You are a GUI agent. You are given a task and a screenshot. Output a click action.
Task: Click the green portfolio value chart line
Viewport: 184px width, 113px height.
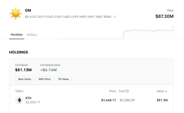point(148,30)
